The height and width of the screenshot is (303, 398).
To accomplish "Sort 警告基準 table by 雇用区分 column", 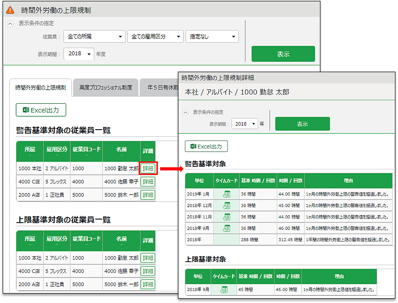I will [x=57, y=151].
